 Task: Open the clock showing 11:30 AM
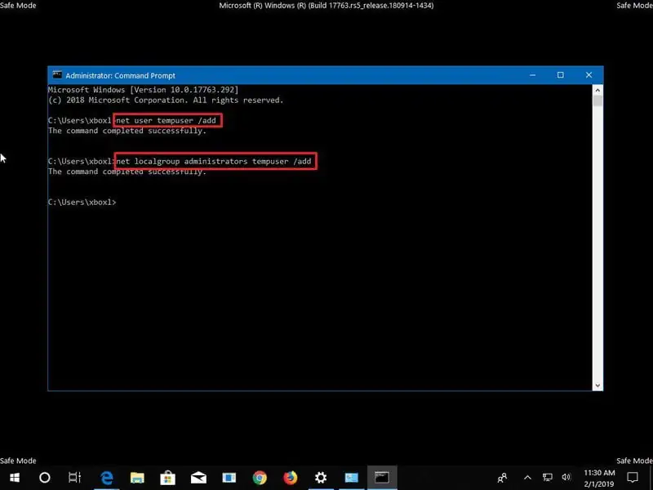coord(598,477)
